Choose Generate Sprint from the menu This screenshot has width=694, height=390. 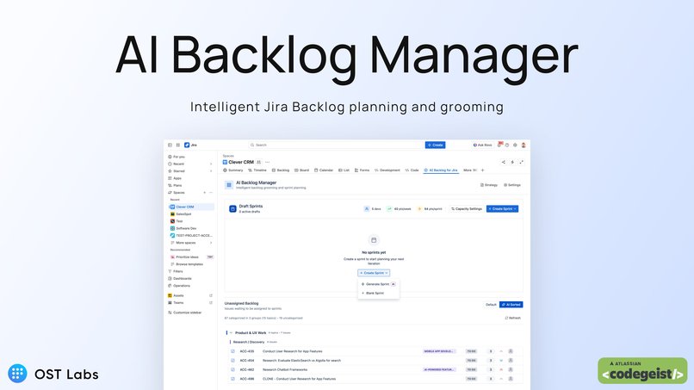point(378,284)
